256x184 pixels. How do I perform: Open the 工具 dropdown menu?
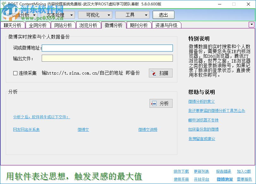(x=132, y=15)
